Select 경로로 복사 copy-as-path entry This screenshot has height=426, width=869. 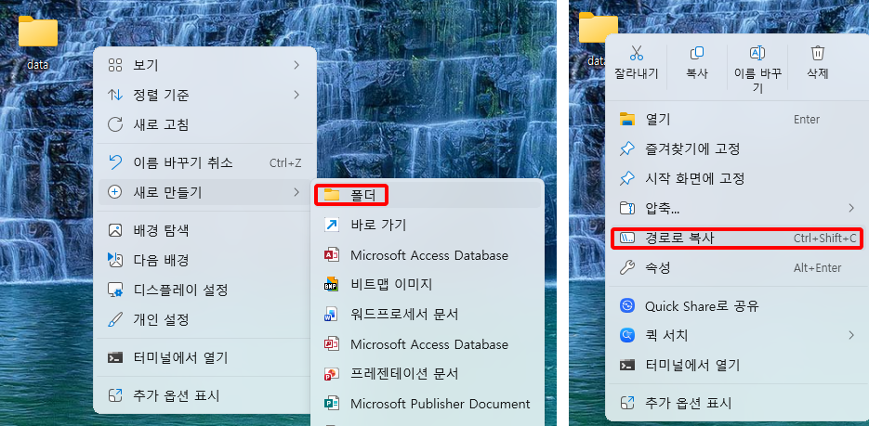(x=736, y=239)
